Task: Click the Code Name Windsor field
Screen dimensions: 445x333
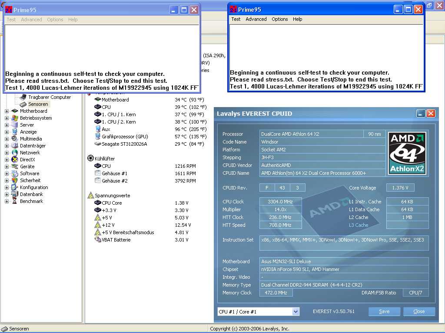Action: pos(322,142)
